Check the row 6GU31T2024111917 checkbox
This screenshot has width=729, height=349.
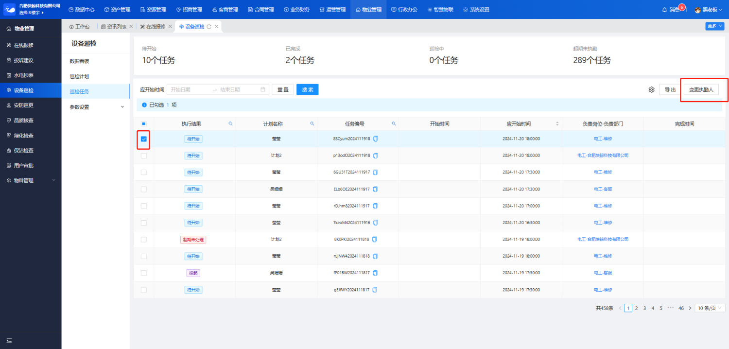point(143,172)
